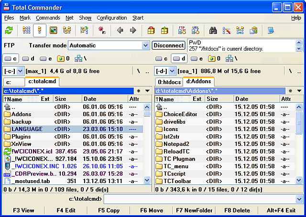This screenshot has height=217, width=306.
Task: Expand the Transfer mode Automatic dropdown
Action: pos(145,45)
